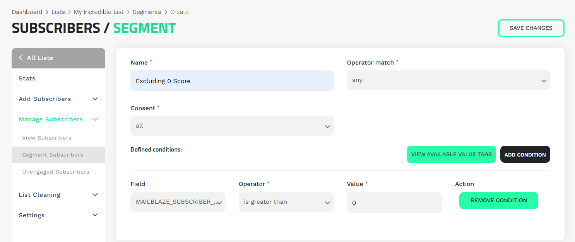This screenshot has height=242, width=575.
Task: Collapse the Manage Subscribers section
Action: tap(95, 119)
